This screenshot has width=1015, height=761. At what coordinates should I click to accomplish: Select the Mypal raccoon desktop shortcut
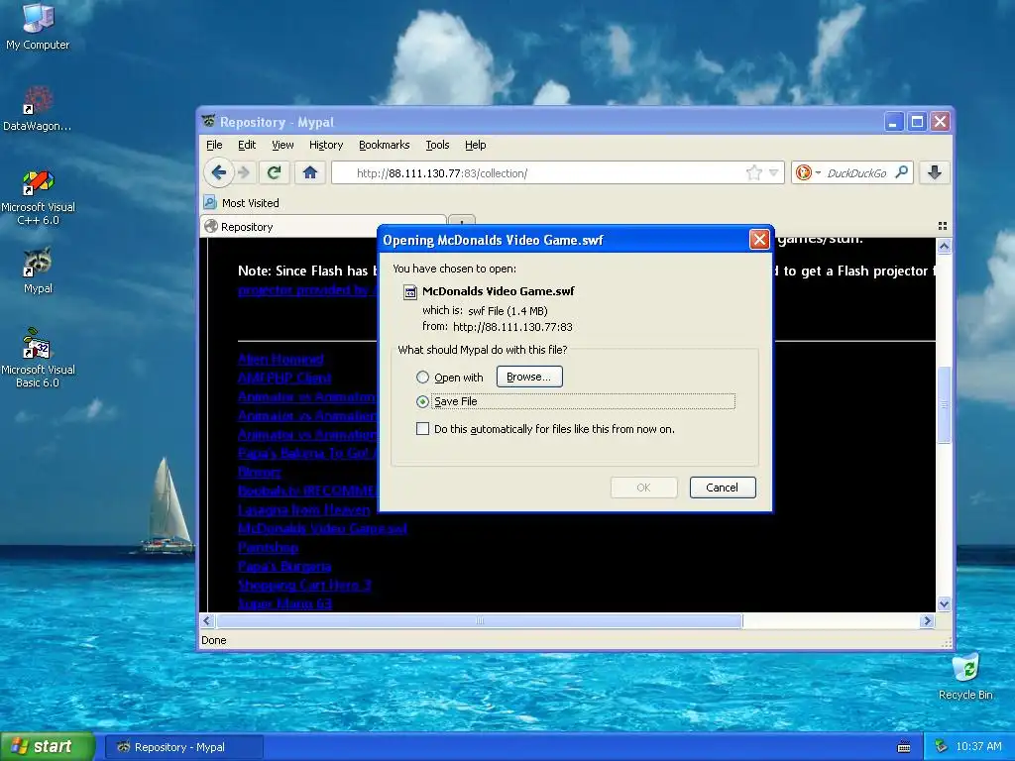38,272
